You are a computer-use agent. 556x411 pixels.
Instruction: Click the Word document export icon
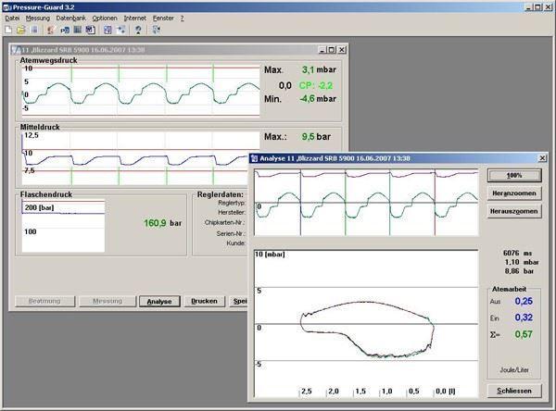[91, 31]
